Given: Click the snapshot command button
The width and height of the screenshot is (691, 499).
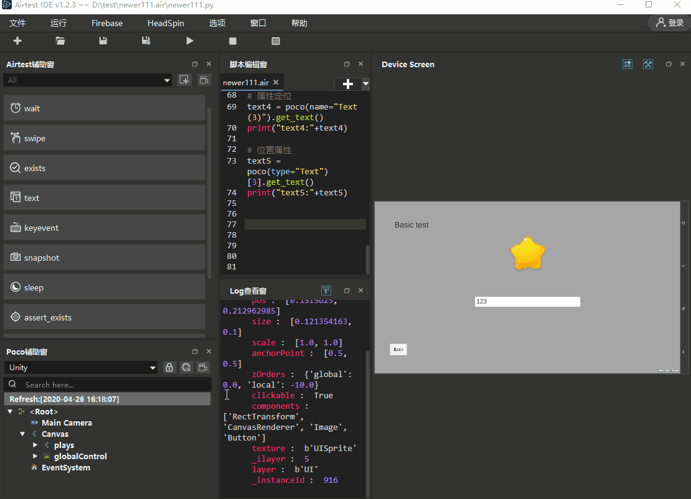Looking at the screenshot, I should click(x=105, y=258).
